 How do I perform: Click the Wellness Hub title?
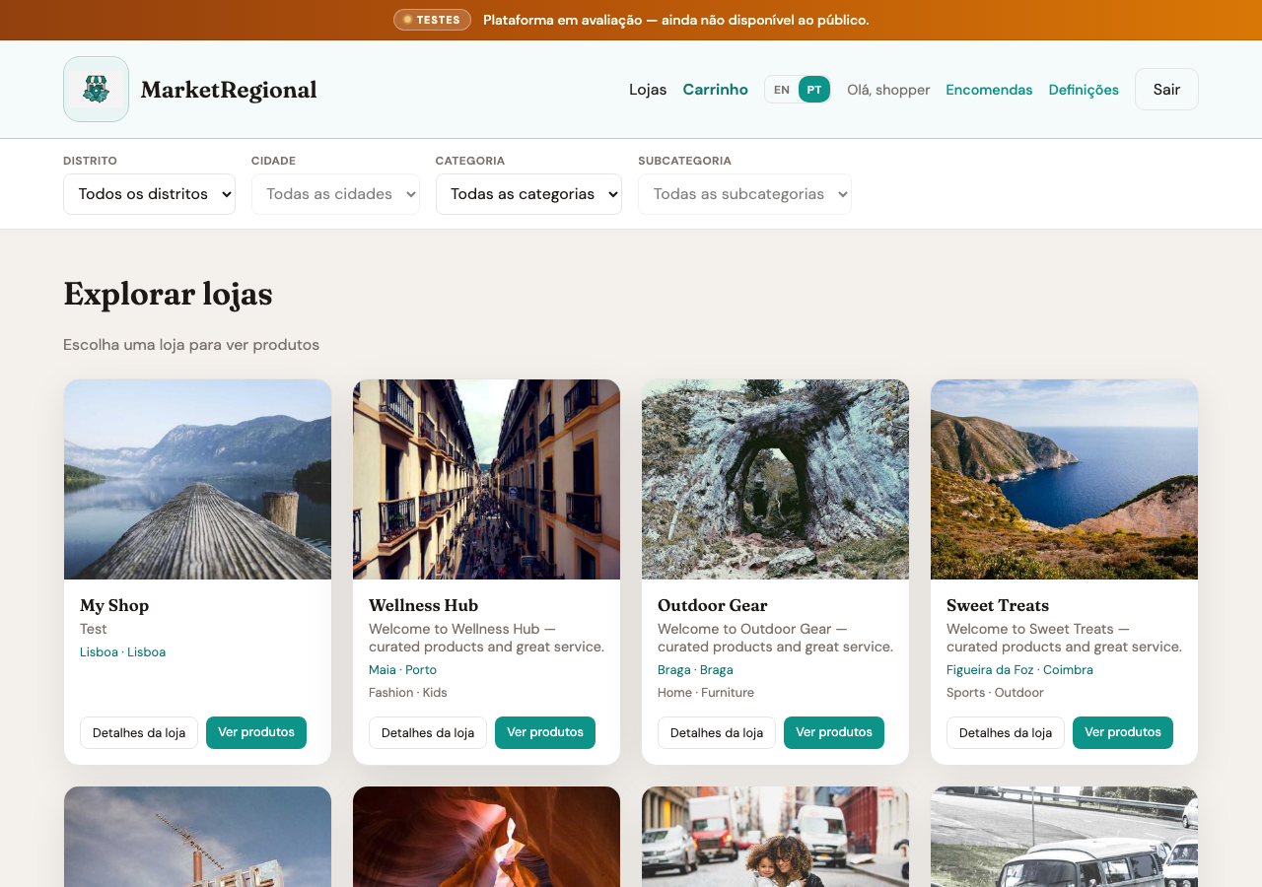pyautogui.click(x=423, y=605)
